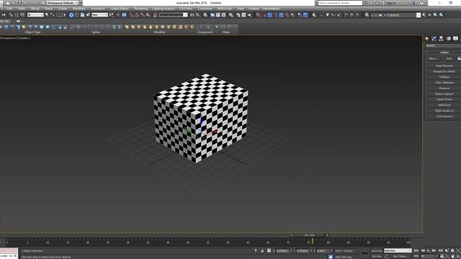Select the Select and Scale tool
Viewport: 461px width, 259px height.
83,14
